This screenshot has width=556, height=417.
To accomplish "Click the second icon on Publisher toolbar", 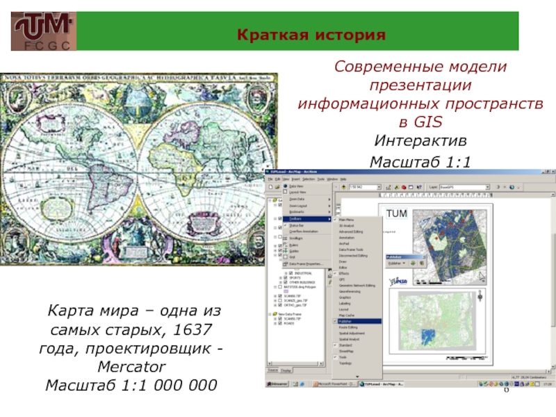I will (421, 263).
